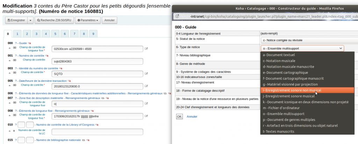The height and width of the screenshot is (144, 358).
Task: Open tag editor for 005 date/heure field
Action: pos(146,86)
